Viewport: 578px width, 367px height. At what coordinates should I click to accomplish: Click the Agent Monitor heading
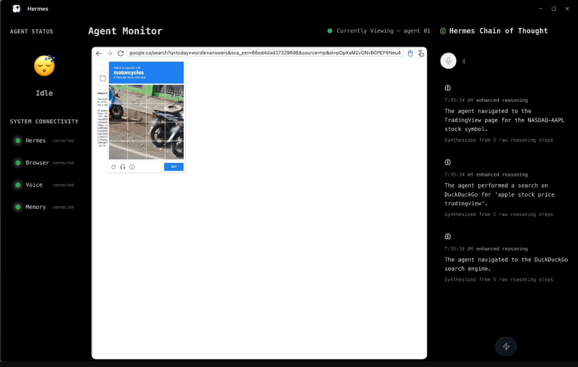click(x=125, y=31)
